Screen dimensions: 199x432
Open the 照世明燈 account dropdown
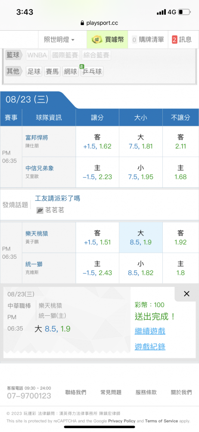(x=59, y=40)
